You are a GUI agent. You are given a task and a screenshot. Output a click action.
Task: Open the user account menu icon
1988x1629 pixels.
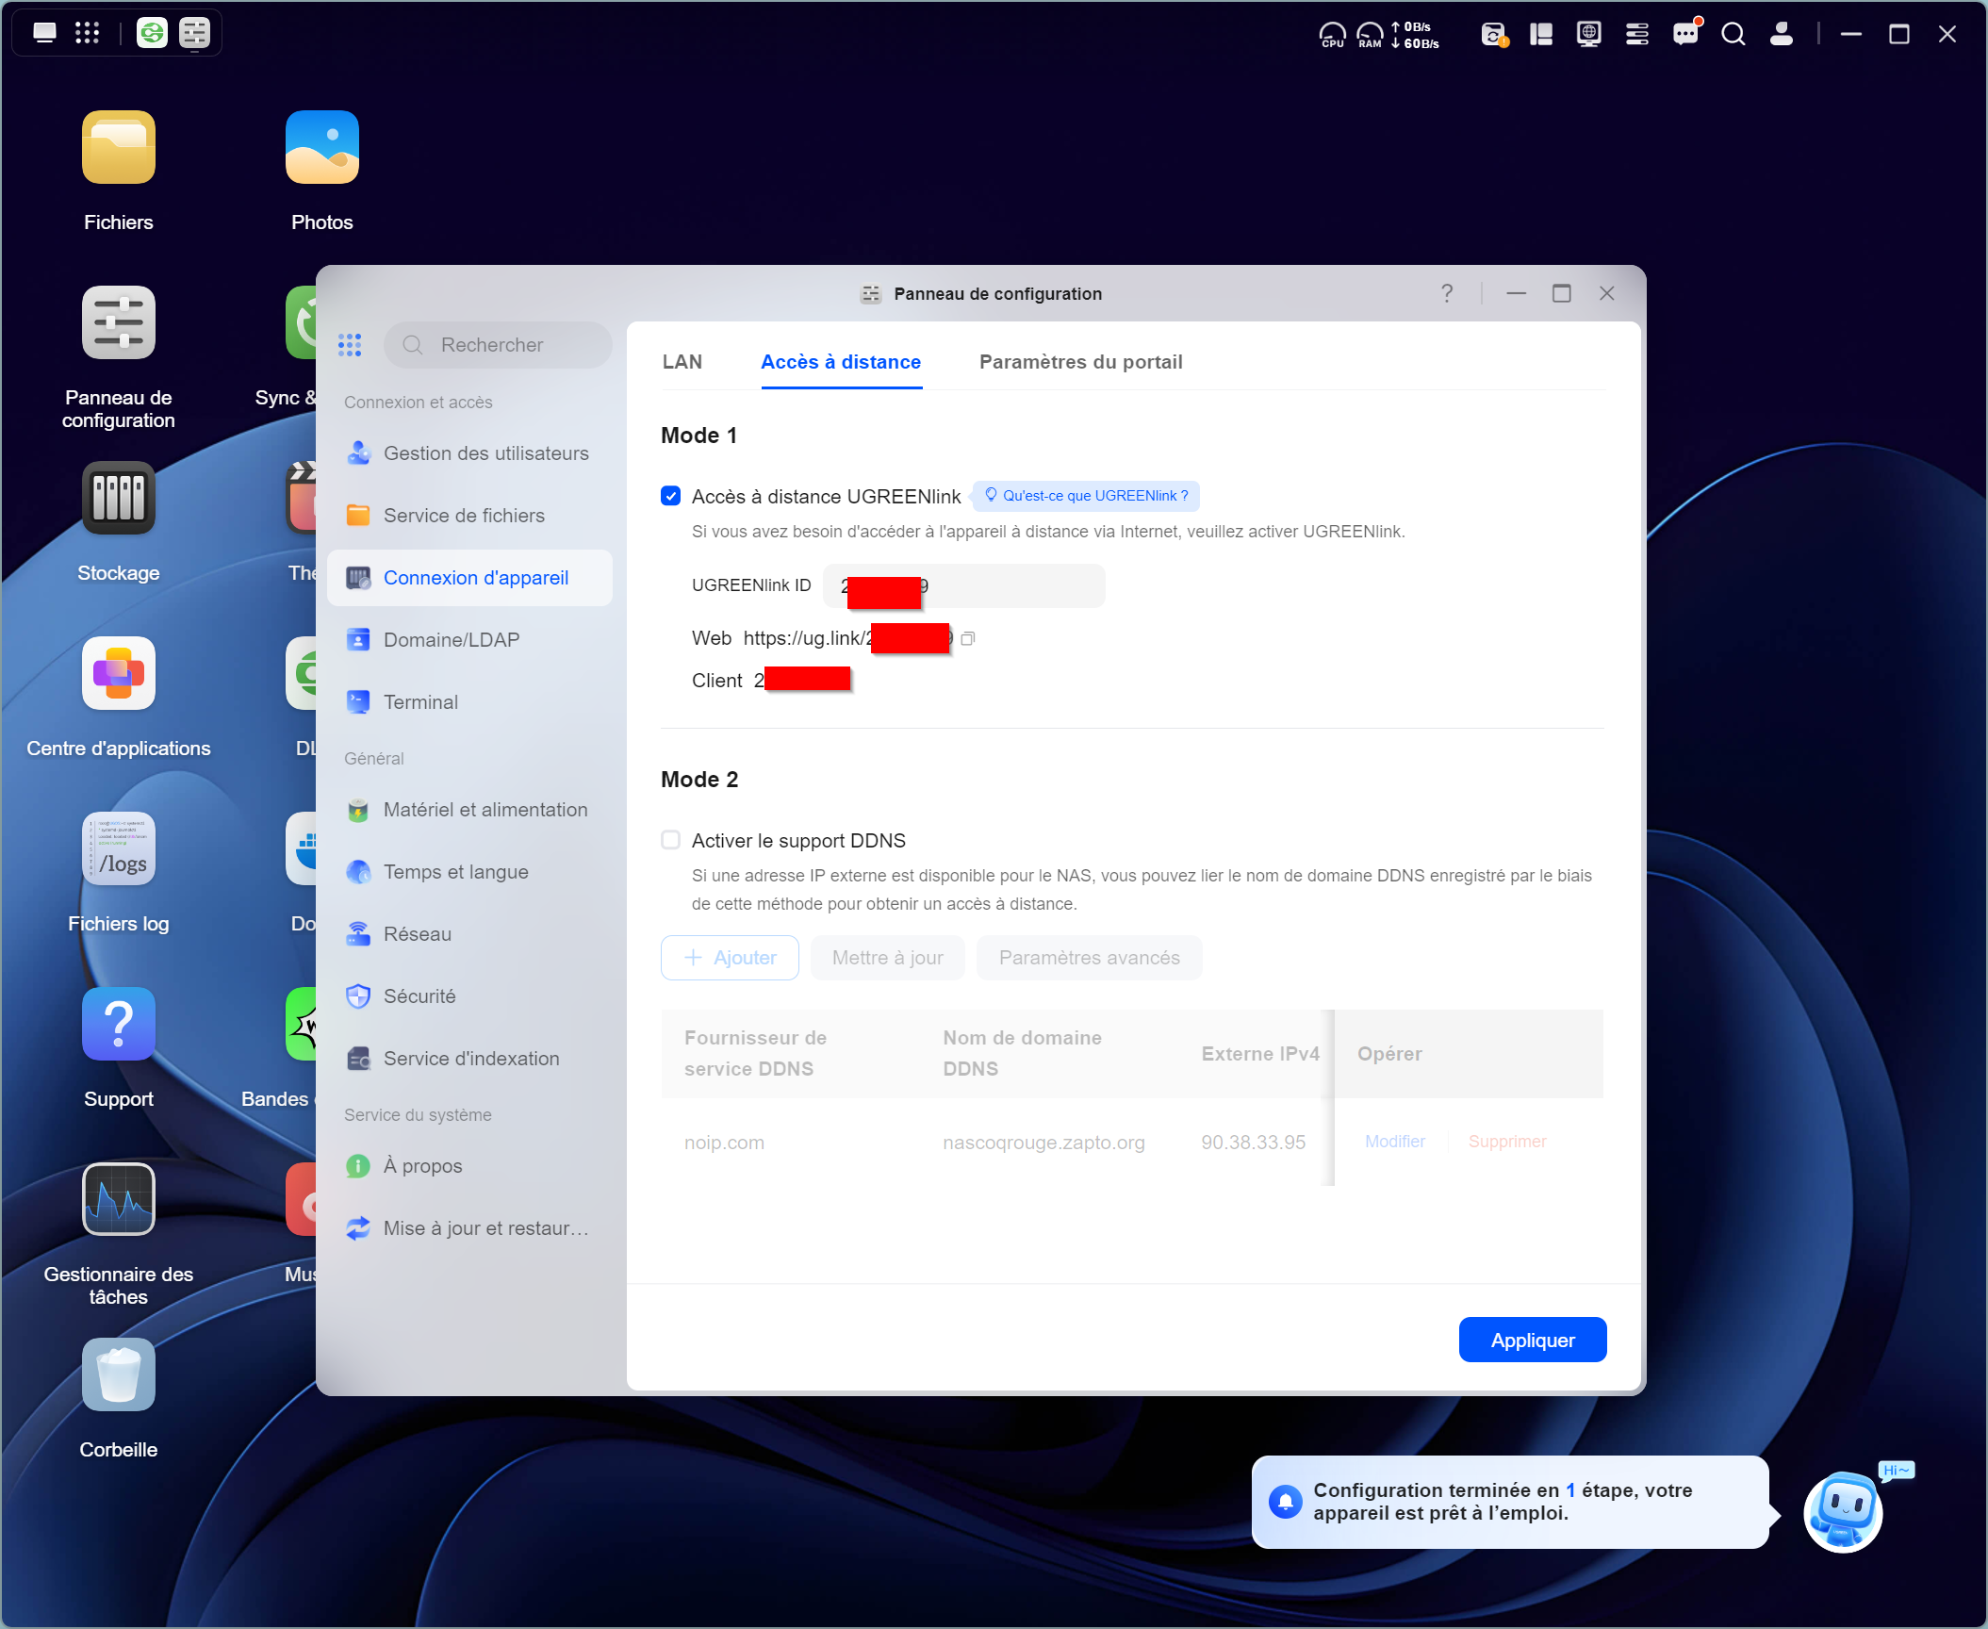pos(1782,34)
